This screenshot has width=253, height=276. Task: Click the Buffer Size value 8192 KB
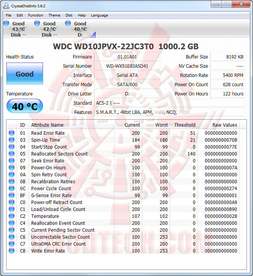pos(228,57)
